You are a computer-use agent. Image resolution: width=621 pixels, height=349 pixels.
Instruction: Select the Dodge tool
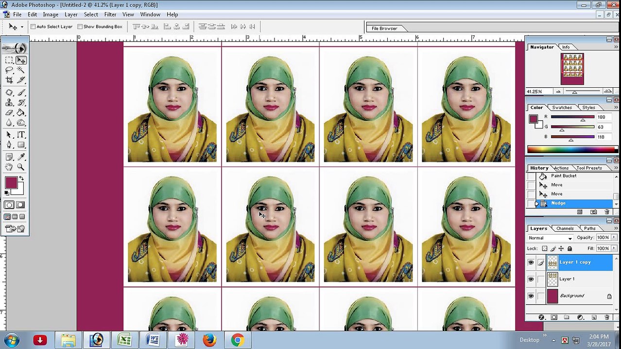(x=21, y=123)
